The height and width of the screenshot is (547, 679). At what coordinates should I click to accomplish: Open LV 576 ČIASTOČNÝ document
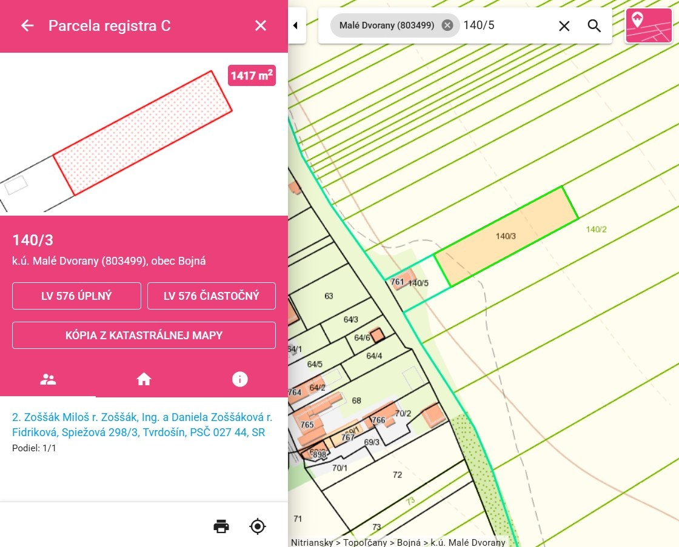tap(212, 296)
